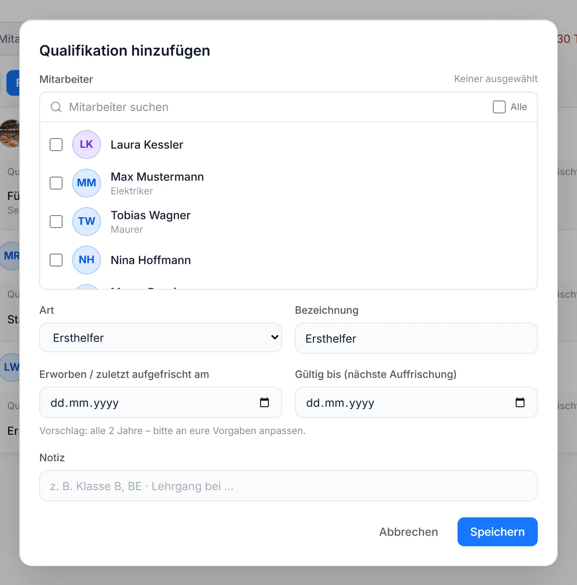Click the name Nina Hoffmann
The width and height of the screenshot is (577, 585).
(150, 260)
